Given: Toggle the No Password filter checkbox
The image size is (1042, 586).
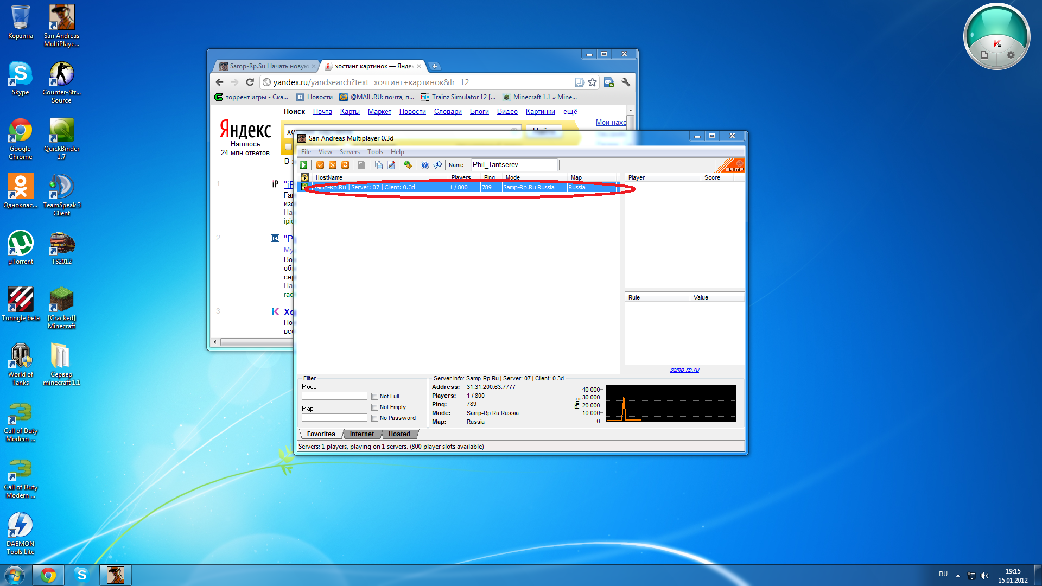Looking at the screenshot, I should [x=375, y=418].
